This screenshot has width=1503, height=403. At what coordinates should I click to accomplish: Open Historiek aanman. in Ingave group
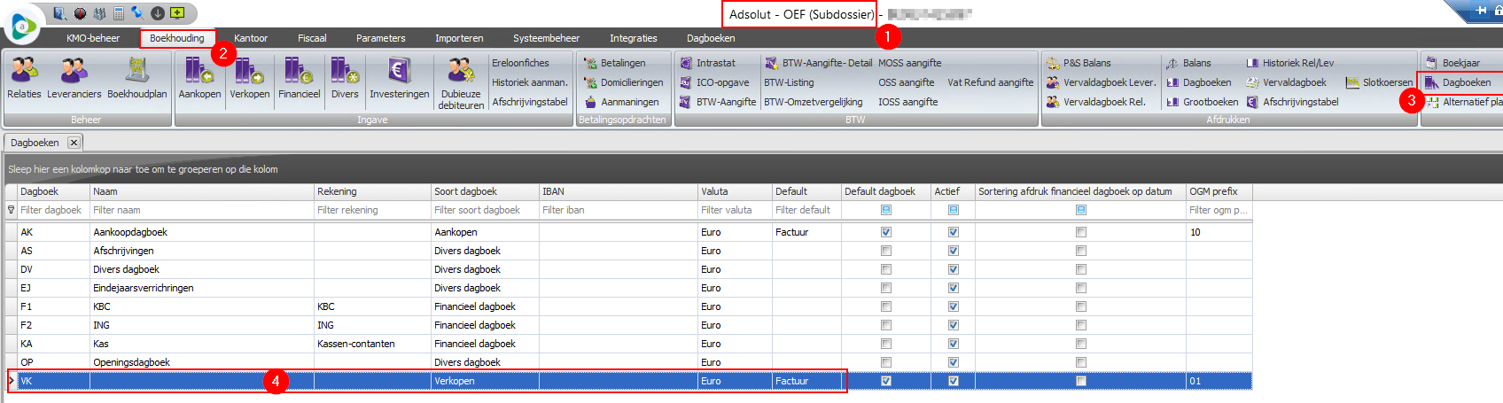[530, 82]
